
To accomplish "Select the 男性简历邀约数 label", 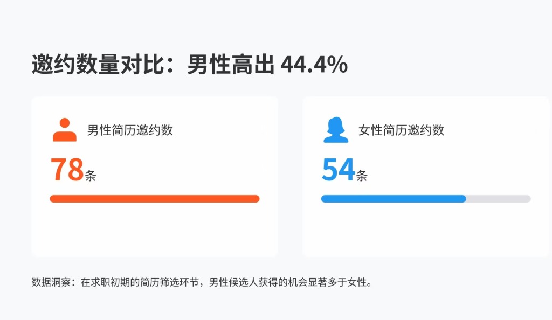I will 130,130.
